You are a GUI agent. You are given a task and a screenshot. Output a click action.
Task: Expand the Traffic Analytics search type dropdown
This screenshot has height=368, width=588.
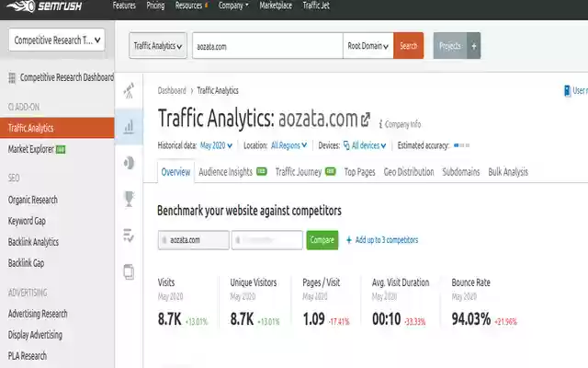point(158,46)
